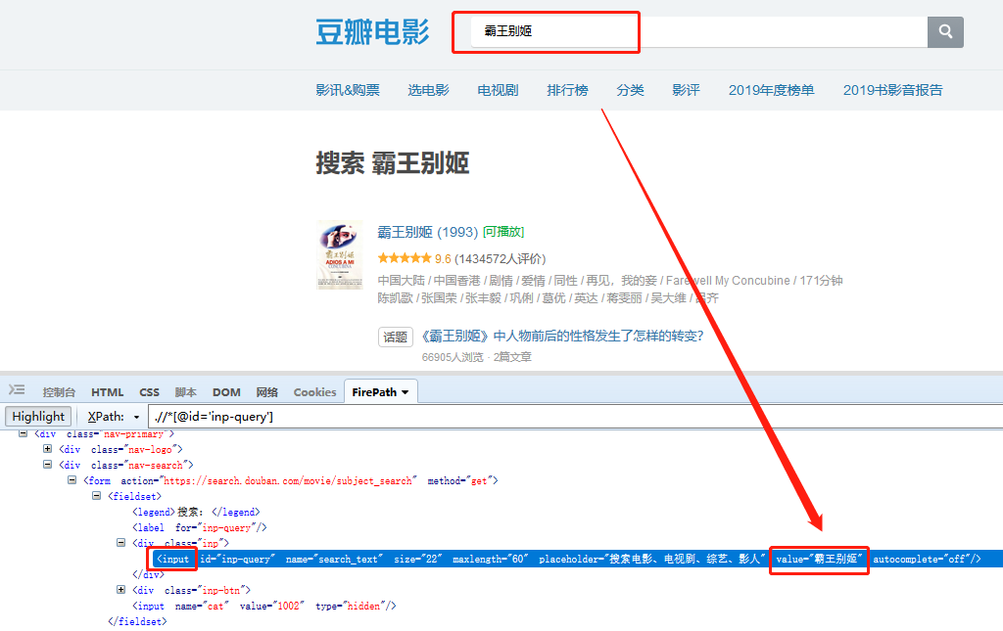Click the five-star rating icons
This screenshot has width=1003, height=631.
coord(405,258)
